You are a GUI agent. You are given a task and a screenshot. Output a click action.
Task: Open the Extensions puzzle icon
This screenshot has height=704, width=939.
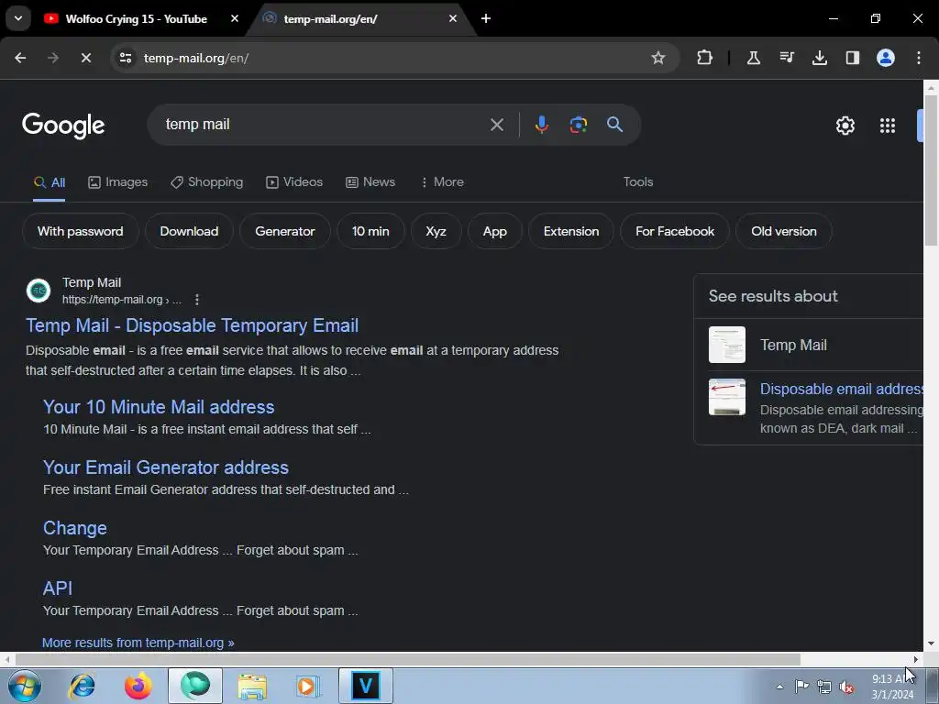[705, 58]
